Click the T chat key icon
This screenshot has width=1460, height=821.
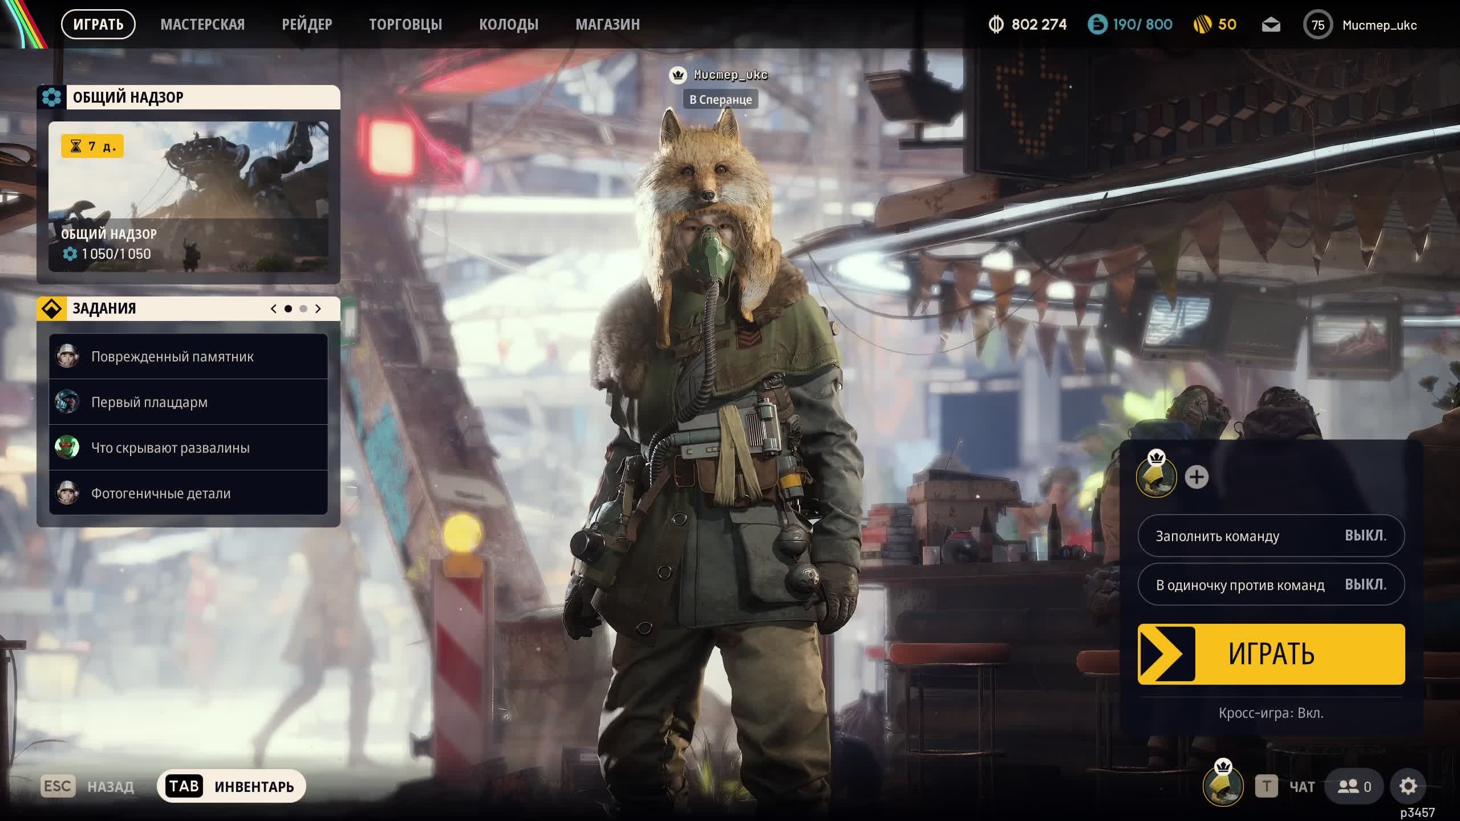click(1266, 787)
